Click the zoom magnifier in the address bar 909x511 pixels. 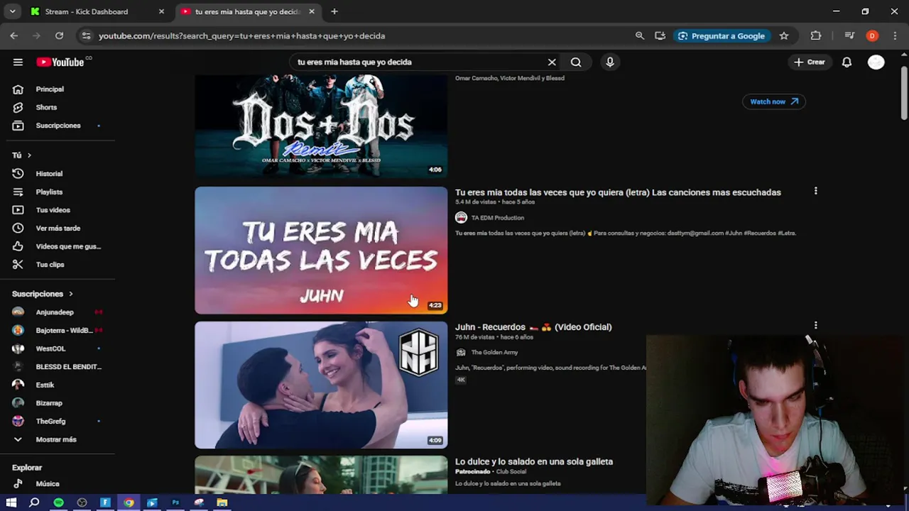tap(640, 35)
